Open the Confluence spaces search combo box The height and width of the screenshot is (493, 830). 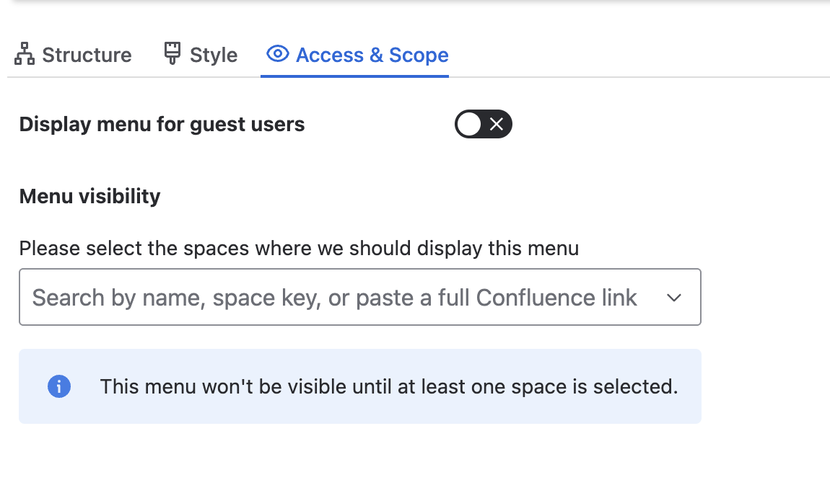pyautogui.click(x=360, y=297)
